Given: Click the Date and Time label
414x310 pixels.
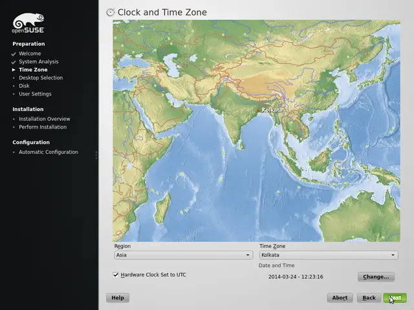Looking at the screenshot, I should (276, 265).
